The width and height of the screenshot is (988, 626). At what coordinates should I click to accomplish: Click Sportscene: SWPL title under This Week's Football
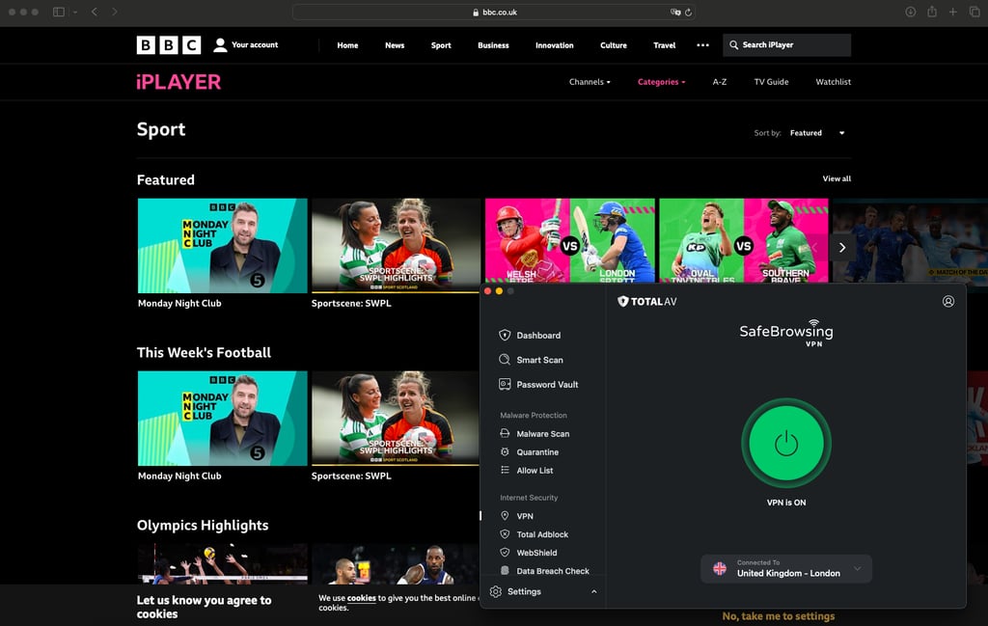click(351, 476)
